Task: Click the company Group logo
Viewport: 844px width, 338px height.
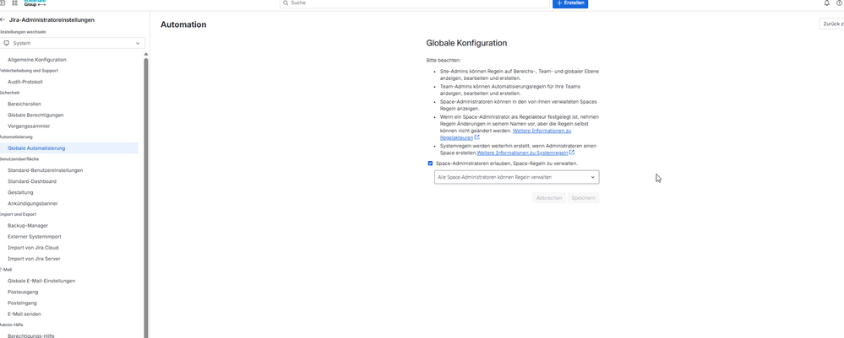Action: click(35, 3)
